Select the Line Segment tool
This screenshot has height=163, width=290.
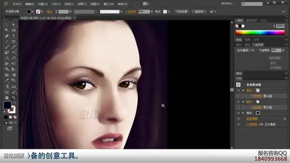(7, 41)
